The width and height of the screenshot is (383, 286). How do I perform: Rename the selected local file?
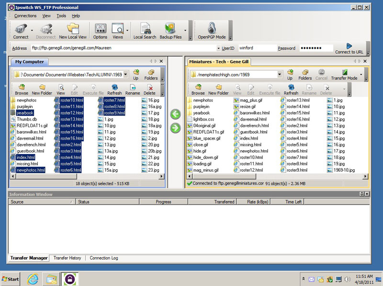pyautogui.click(x=133, y=90)
